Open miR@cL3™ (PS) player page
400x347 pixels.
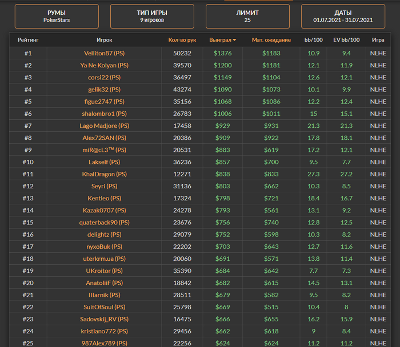105,150
